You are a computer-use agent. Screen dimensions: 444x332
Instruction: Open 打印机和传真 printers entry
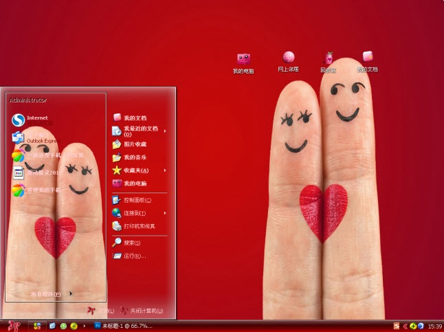[x=133, y=226]
